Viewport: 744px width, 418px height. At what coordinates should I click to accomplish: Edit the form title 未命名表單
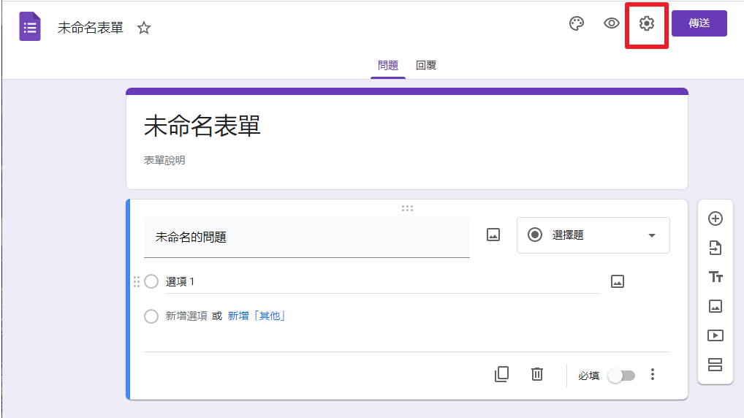(202, 126)
